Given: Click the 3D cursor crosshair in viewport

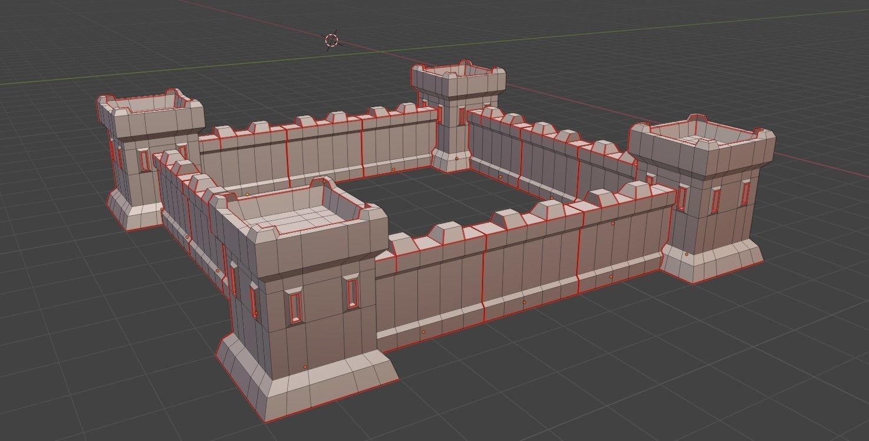Looking at the screenshot, I should click(x=332, y=40).
